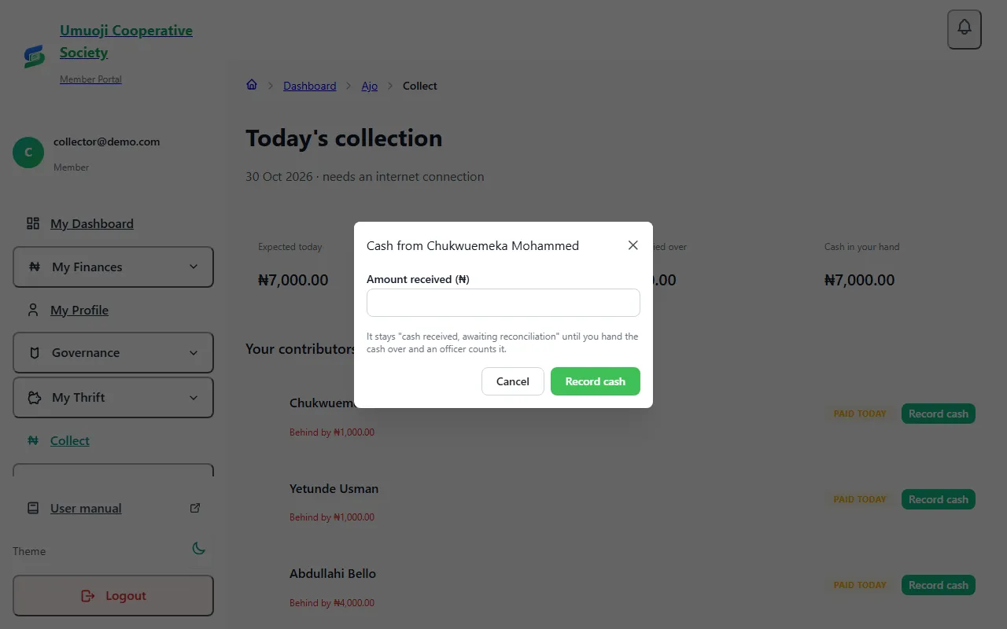Viewport: 1007px width, 629px height.
Task: Click the User manual book icon
Action: pos(33,508)
